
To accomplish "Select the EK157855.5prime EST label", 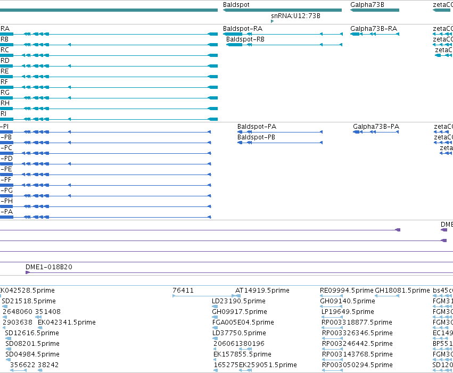I will click(242, 354).
